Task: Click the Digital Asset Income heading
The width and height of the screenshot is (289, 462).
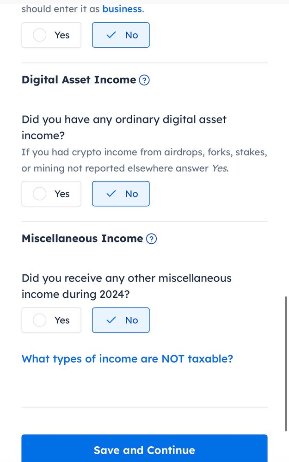Action: [79, 80]
